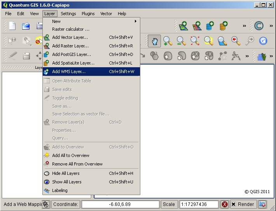Expand hidden digitizing toolbar items chevron

(x=247, y=56)
